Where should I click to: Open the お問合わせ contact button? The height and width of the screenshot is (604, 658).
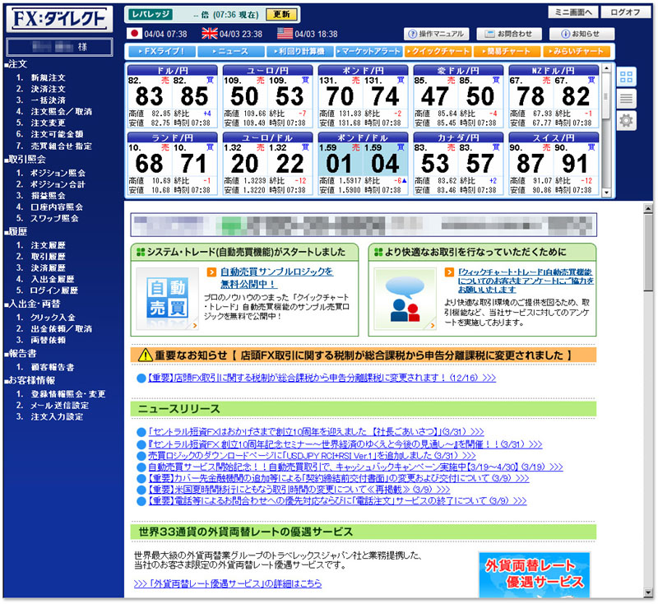point(509,34)
